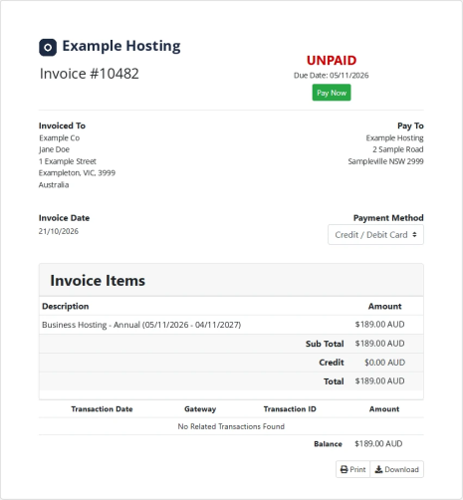Image resolution: width=463 pixels, height=500 pixels.
Task: Click the Credit row label
Action: [x=332, y=363]
